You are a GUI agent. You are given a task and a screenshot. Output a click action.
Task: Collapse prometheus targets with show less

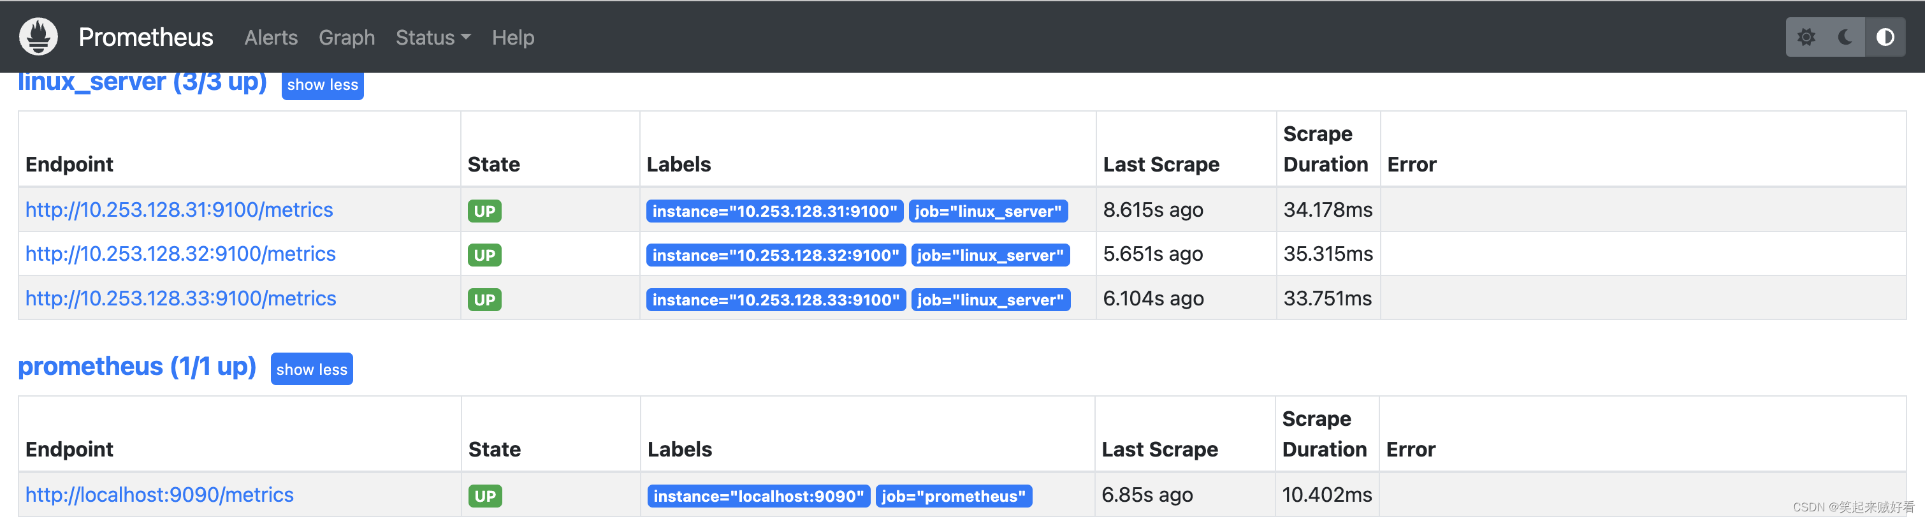[x=312, y=369]
